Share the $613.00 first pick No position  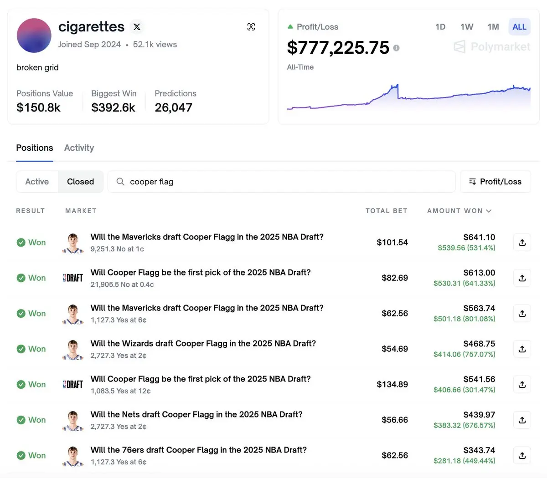tap(522, 278)
